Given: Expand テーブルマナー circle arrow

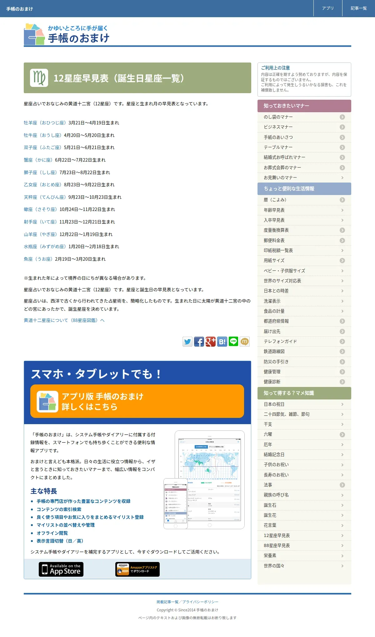Looking at the screenshot, I should click(x=342, y=147).
